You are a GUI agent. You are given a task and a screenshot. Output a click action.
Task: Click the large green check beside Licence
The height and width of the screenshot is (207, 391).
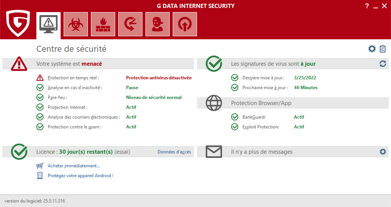(x=19, y=151)
